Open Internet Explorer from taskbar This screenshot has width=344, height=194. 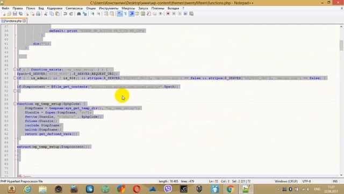point(27,189)
